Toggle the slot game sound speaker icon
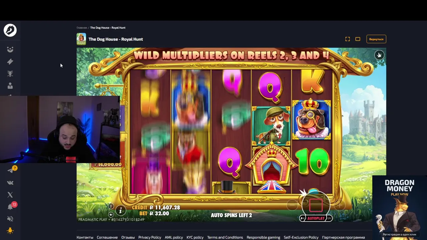The width and height of the screenshot is (427, 240). pos(111,214)
